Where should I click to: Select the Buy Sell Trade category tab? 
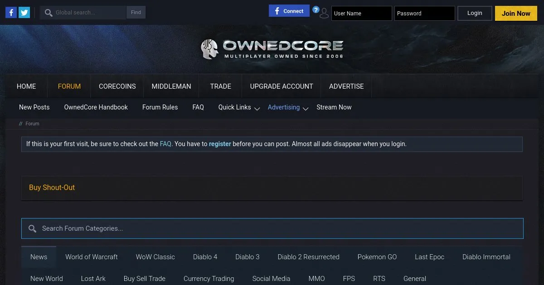click(145, 279)
